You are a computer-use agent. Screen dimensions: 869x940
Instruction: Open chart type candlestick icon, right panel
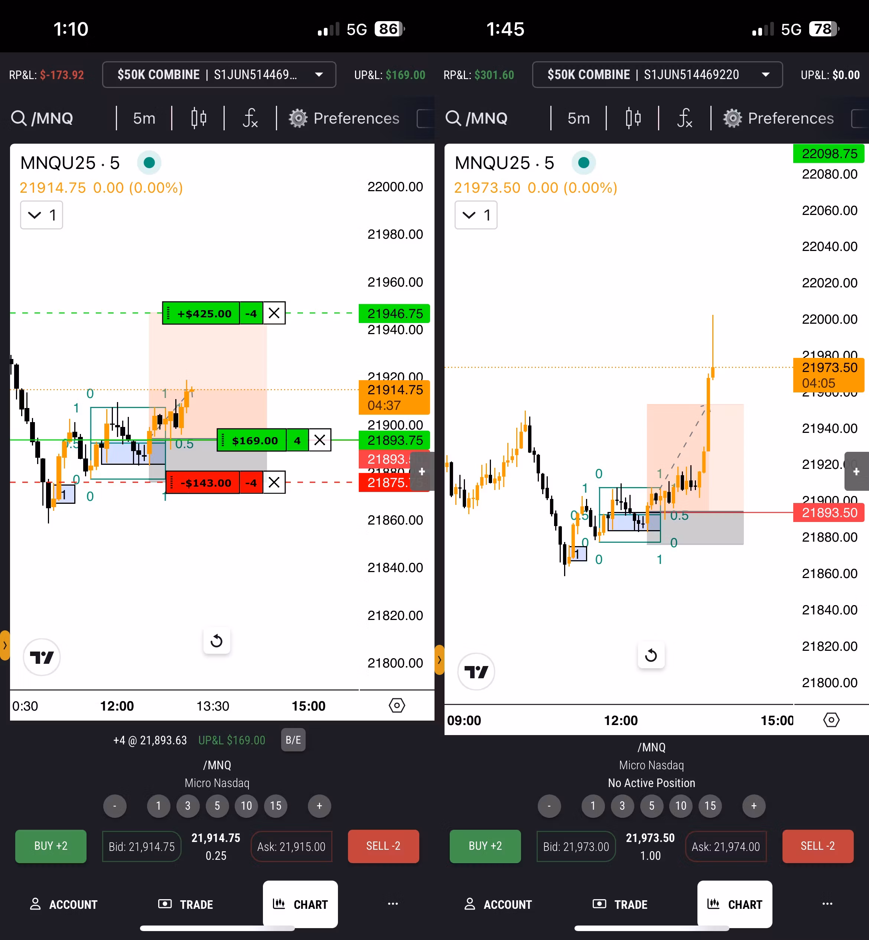(x=634, y=118)
